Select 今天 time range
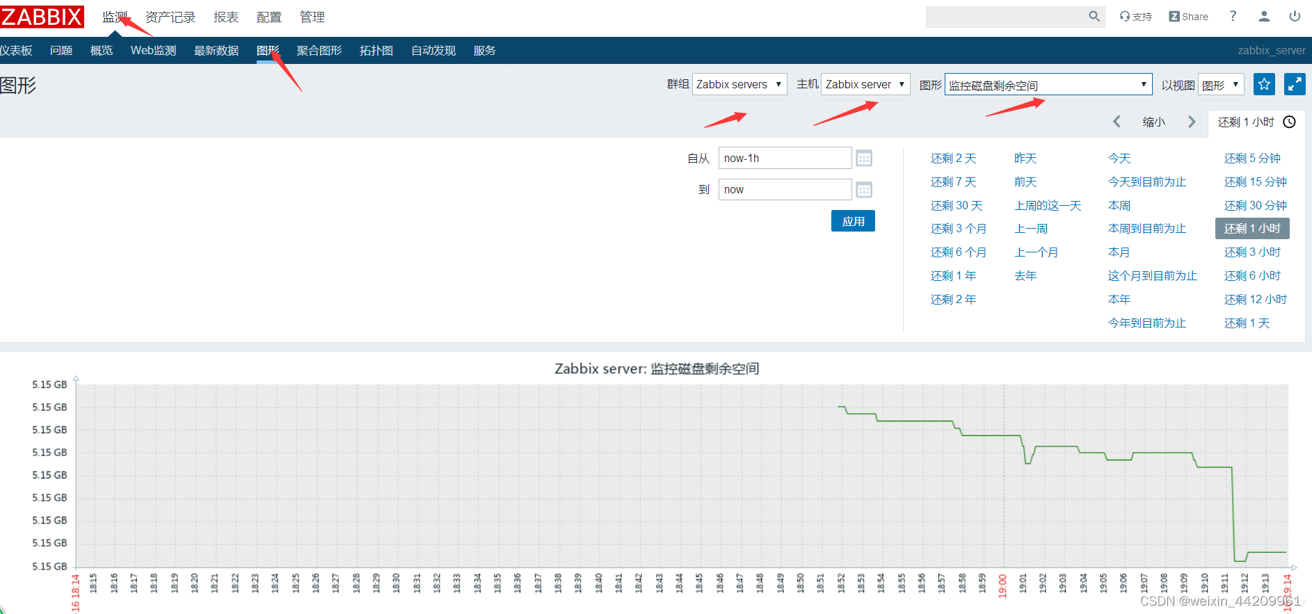The width and height of the screenshot is (1312, 614). [1119, 159]
